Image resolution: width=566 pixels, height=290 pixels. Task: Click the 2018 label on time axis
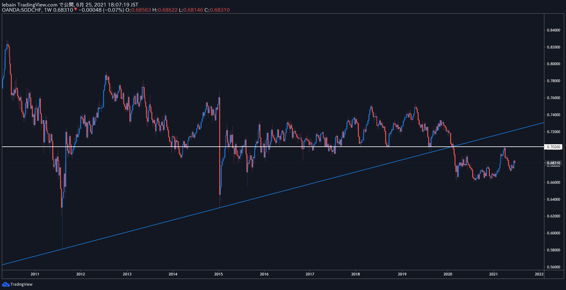(355, 274)
